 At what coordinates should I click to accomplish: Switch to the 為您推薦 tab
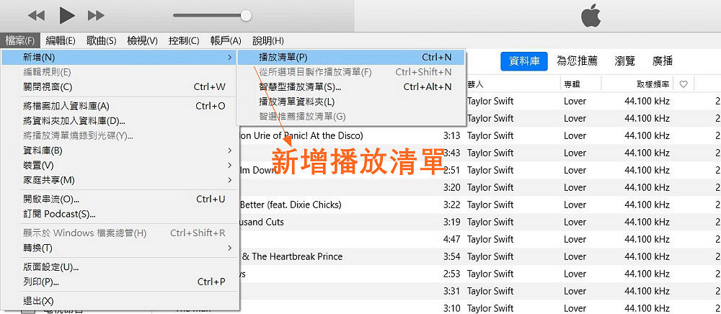pyautogui.click(x=577, y=61)
